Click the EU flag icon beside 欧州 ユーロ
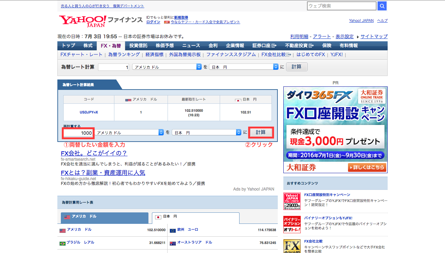Image resolution: width=445 pixels, height=253 pixels. 173,230
